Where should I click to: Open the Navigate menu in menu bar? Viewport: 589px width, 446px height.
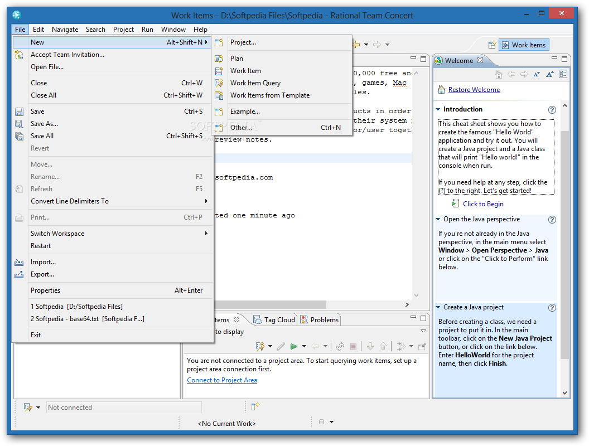click(65, 30)
